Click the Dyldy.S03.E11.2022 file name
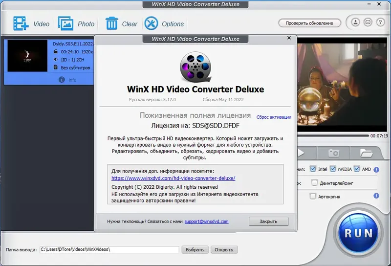391x266 pixels. pyautogui.click(x=73, y=44)
